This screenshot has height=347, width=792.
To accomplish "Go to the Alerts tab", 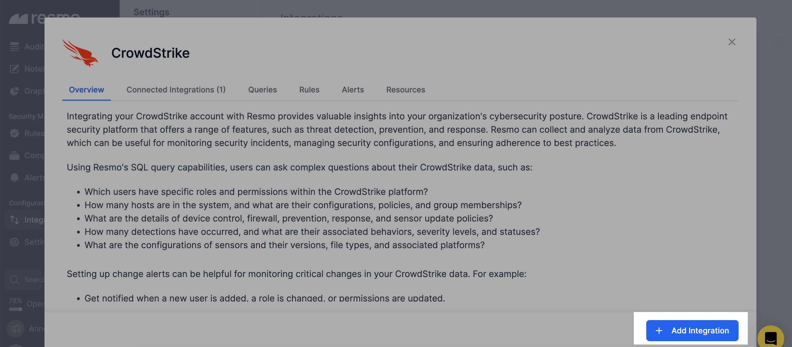I will (353, 90).
